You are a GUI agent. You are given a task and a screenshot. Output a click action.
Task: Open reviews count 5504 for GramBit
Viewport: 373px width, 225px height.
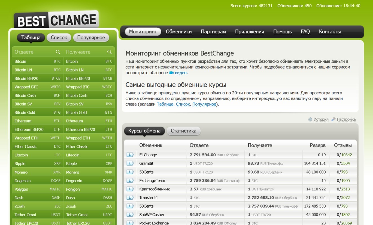(345, 163)
